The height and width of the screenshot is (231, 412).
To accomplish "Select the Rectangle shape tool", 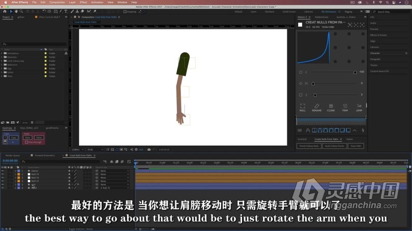I will click(x=56, y=12).
